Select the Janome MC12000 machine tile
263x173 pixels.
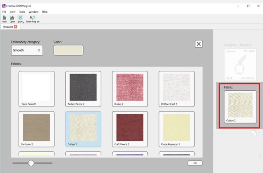[x=240, y=63]
